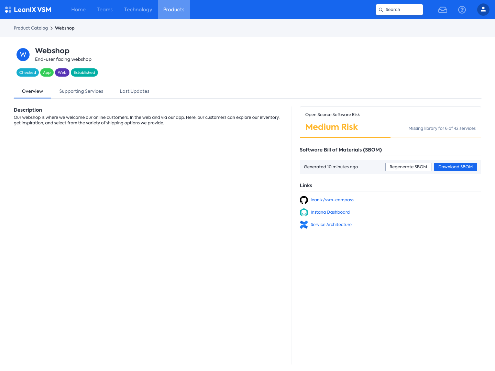495x371 pixels.
Task: Click the Established tag
Action: (x=84, y=72)
